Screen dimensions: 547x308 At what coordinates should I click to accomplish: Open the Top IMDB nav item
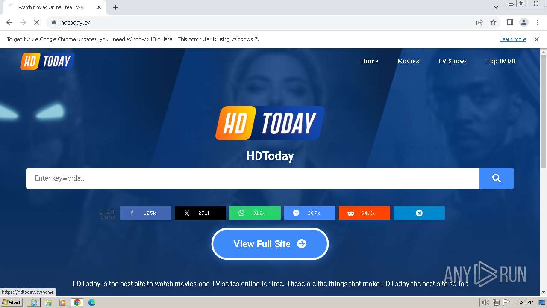500,61
